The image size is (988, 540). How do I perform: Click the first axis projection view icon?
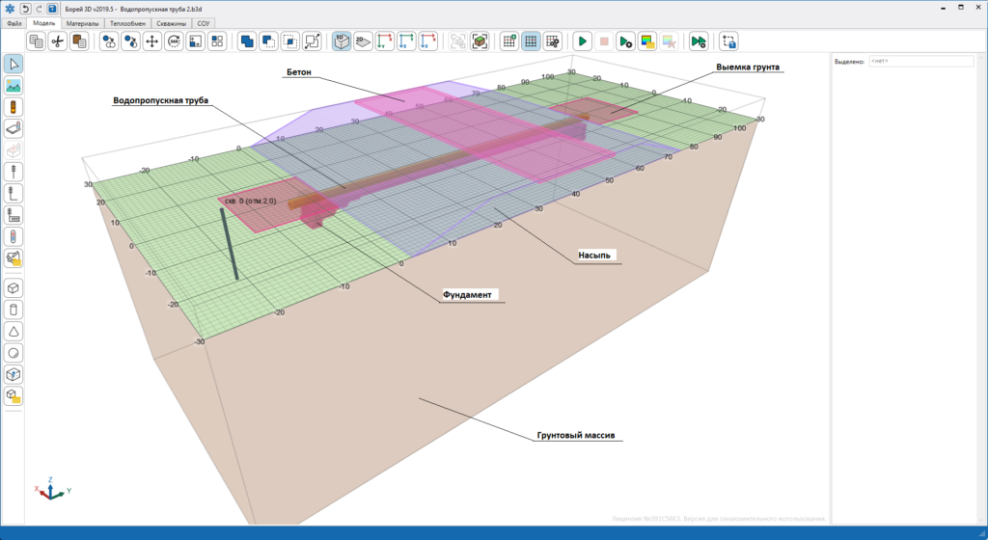point(384,41)
